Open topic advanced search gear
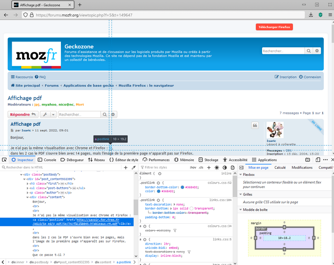Viewport: 334px width, 265px height. 113,114
